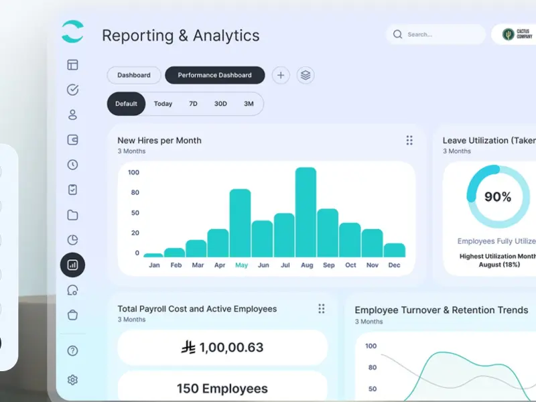Select the Performance Dashboard tab
The height and width of the screenshot is (402, 536).
pos(214,75)
